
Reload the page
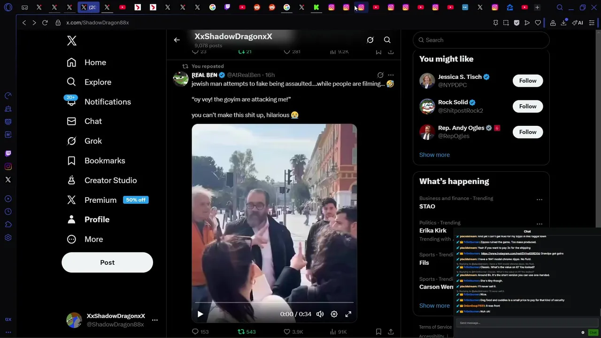point(45,23)
